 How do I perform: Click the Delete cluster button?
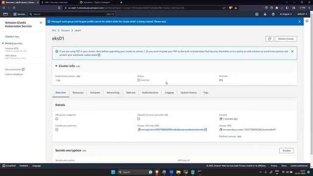tap(286, 39)
